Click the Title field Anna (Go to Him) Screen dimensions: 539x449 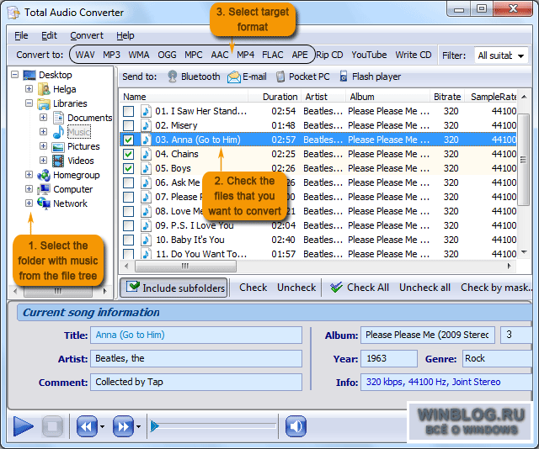[196, 335]
